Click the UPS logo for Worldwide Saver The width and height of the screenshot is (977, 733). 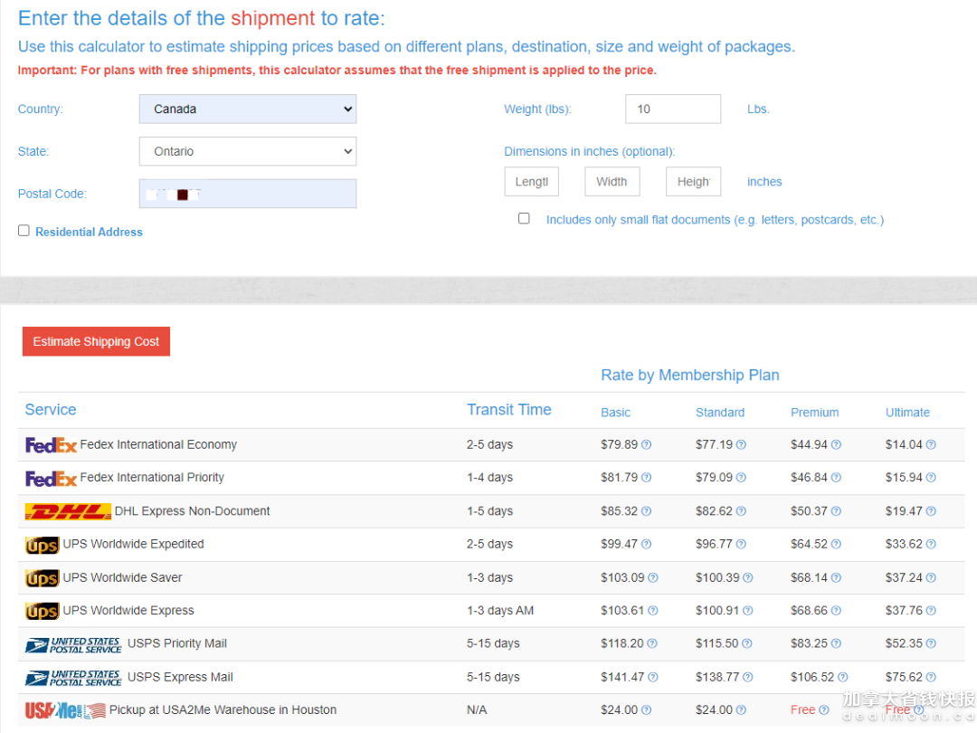42,578
